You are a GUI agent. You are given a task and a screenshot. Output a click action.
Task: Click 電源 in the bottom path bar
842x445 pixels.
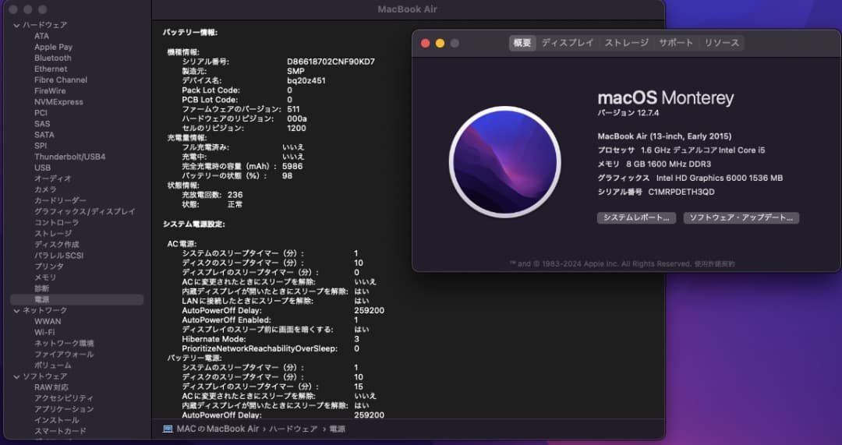[338, 429]
